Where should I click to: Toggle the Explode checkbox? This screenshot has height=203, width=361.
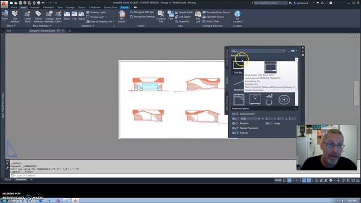click(x=234, y=133)
